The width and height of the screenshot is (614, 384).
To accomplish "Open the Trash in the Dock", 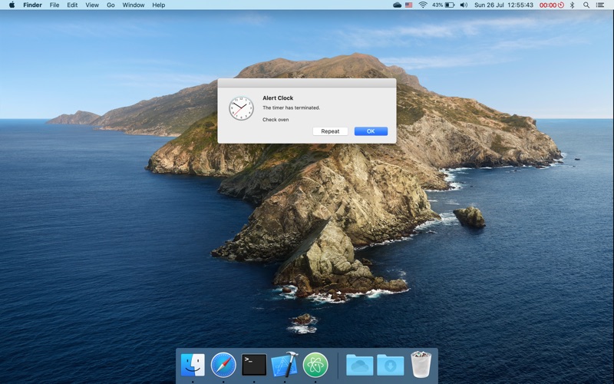I will [421, 364].
